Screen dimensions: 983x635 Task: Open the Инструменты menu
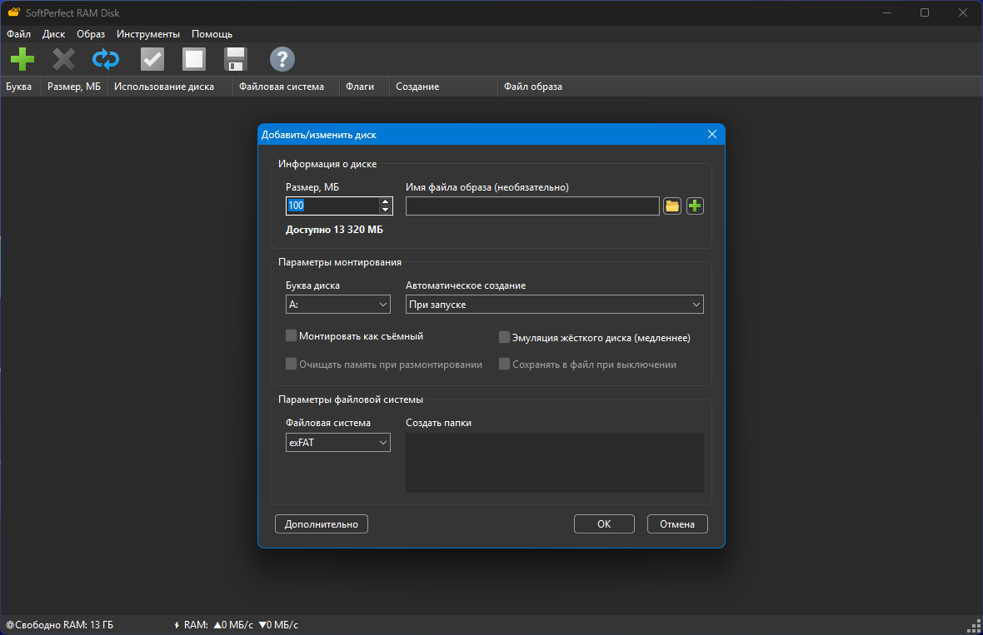(x=148, y=34)
